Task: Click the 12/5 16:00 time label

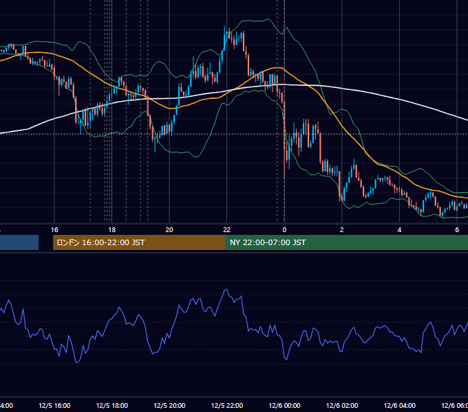Action: pos(54,405)
